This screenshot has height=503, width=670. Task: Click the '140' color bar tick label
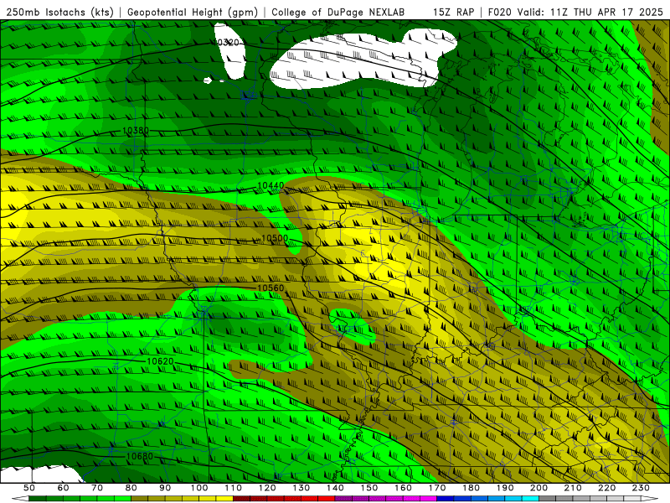335,488
